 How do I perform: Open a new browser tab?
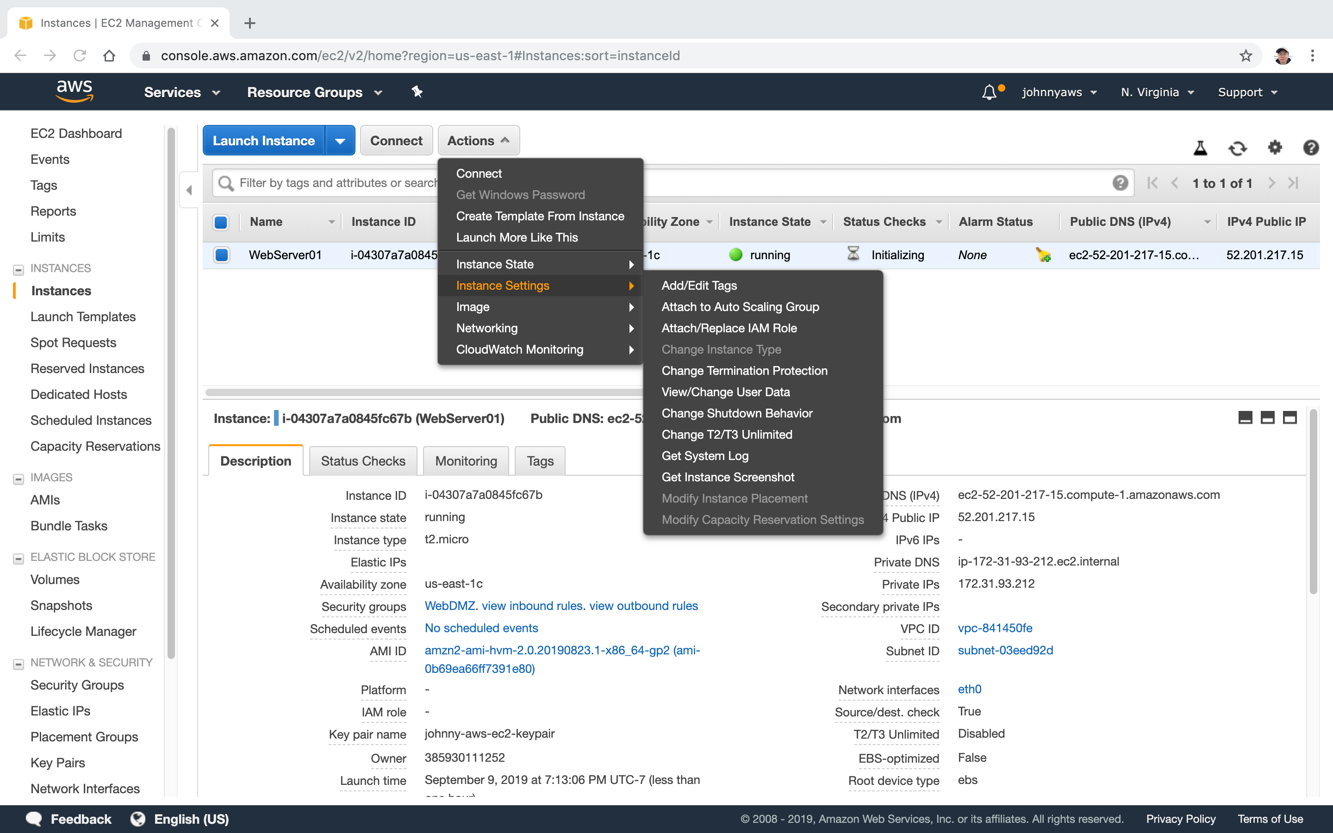click(x=249, y=23)
